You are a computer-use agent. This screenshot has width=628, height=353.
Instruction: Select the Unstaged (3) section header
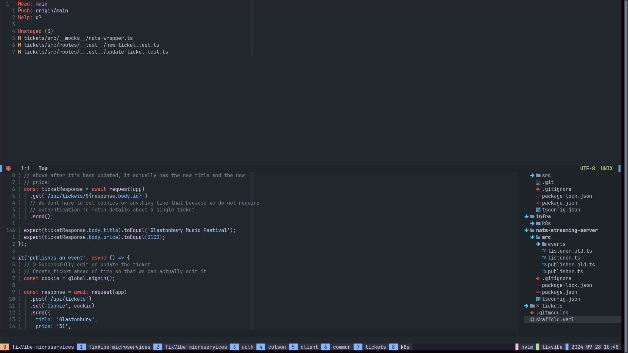pos(35,31)
